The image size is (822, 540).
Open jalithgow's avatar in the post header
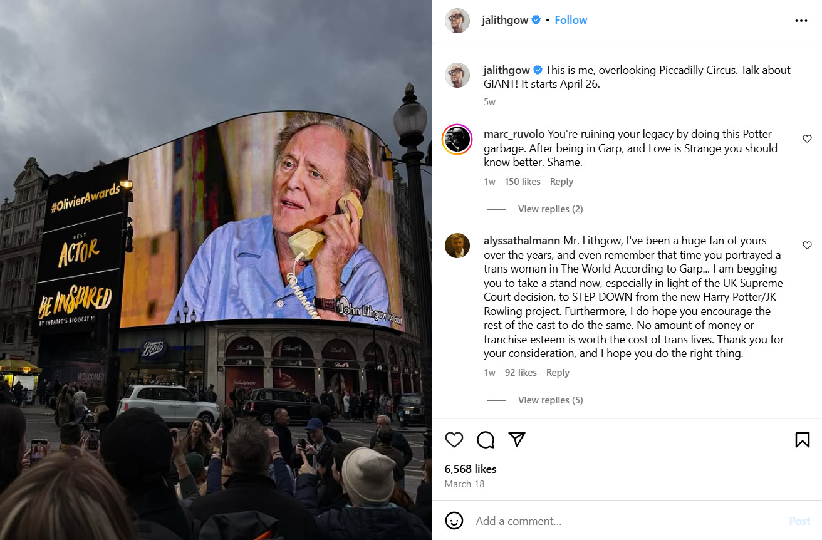(x=457, y=21)
